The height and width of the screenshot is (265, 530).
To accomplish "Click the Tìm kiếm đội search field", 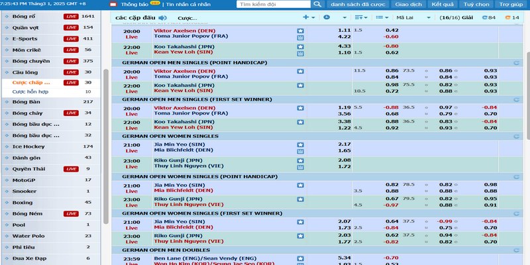I will pyautogui.click(x=275, y=5).
